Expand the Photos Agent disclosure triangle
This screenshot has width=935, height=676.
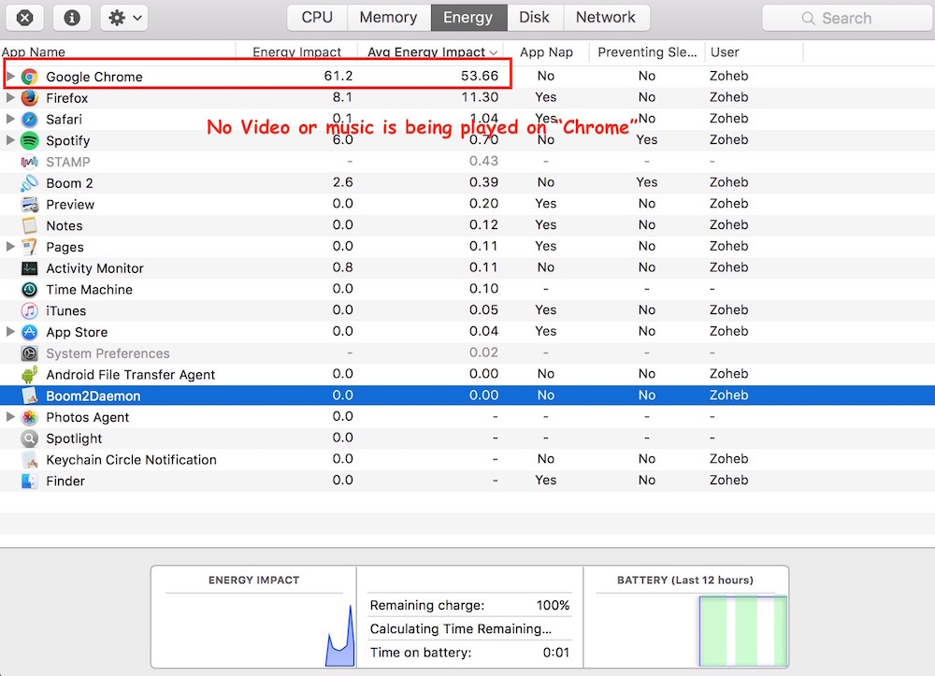(10, 417)
